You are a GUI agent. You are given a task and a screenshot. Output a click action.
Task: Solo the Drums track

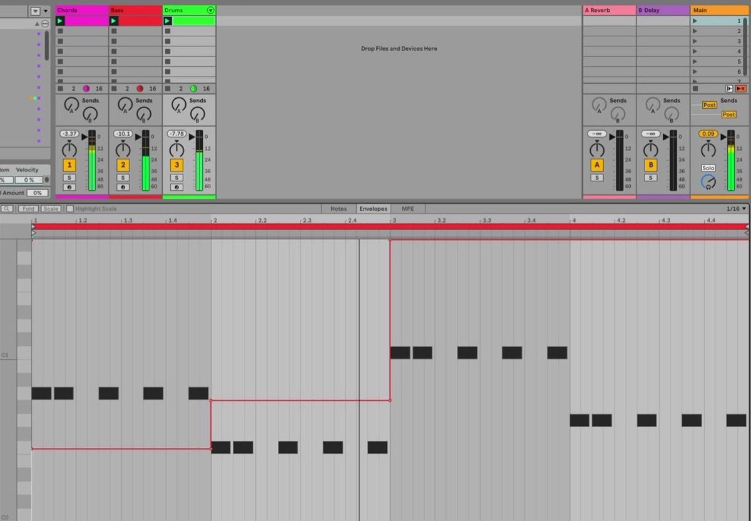click(x=177, y=178)
